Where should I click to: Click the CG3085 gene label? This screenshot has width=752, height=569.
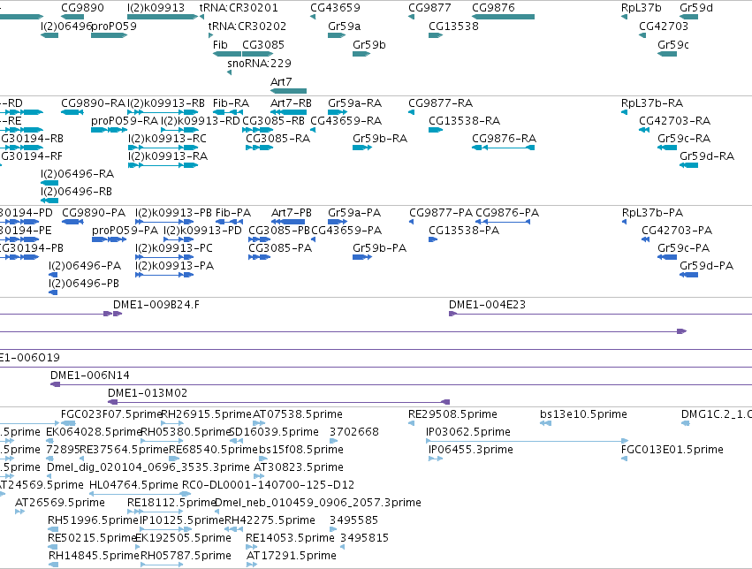(x=262, y=44)
